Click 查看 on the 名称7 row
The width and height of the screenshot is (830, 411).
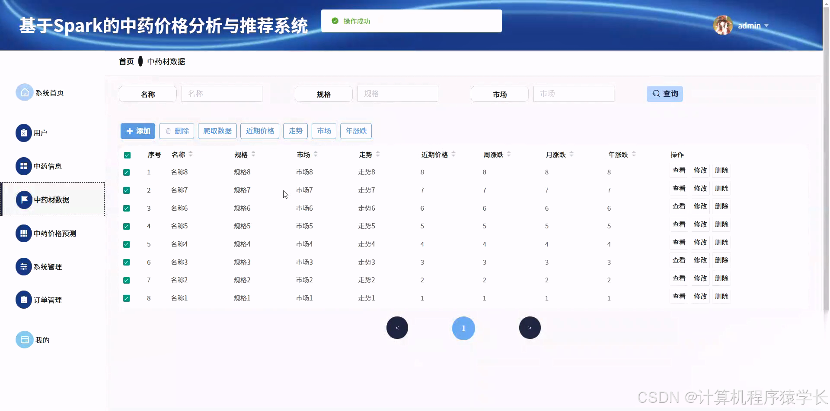pos(679,188)
